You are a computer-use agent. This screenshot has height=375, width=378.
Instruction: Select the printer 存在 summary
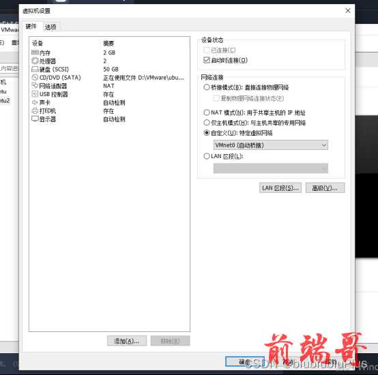[x=108, y=110]
